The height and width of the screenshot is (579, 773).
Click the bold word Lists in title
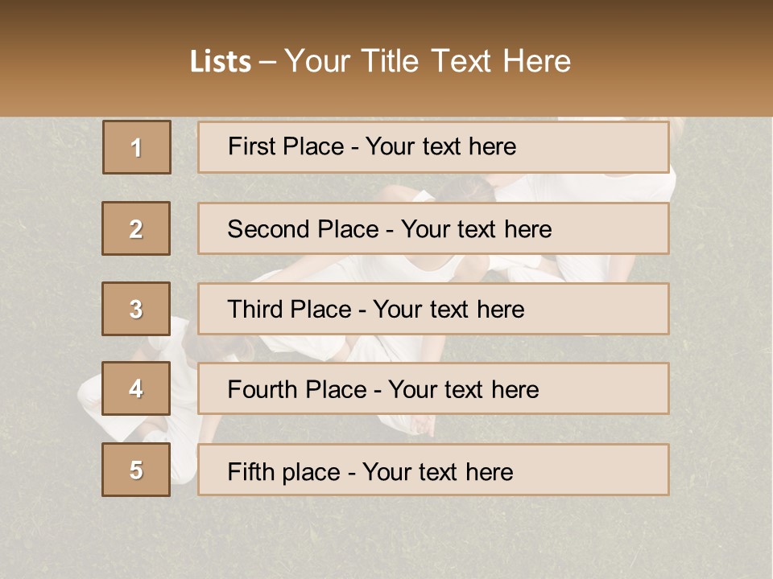pyautogui.click(x=221, y=61)
